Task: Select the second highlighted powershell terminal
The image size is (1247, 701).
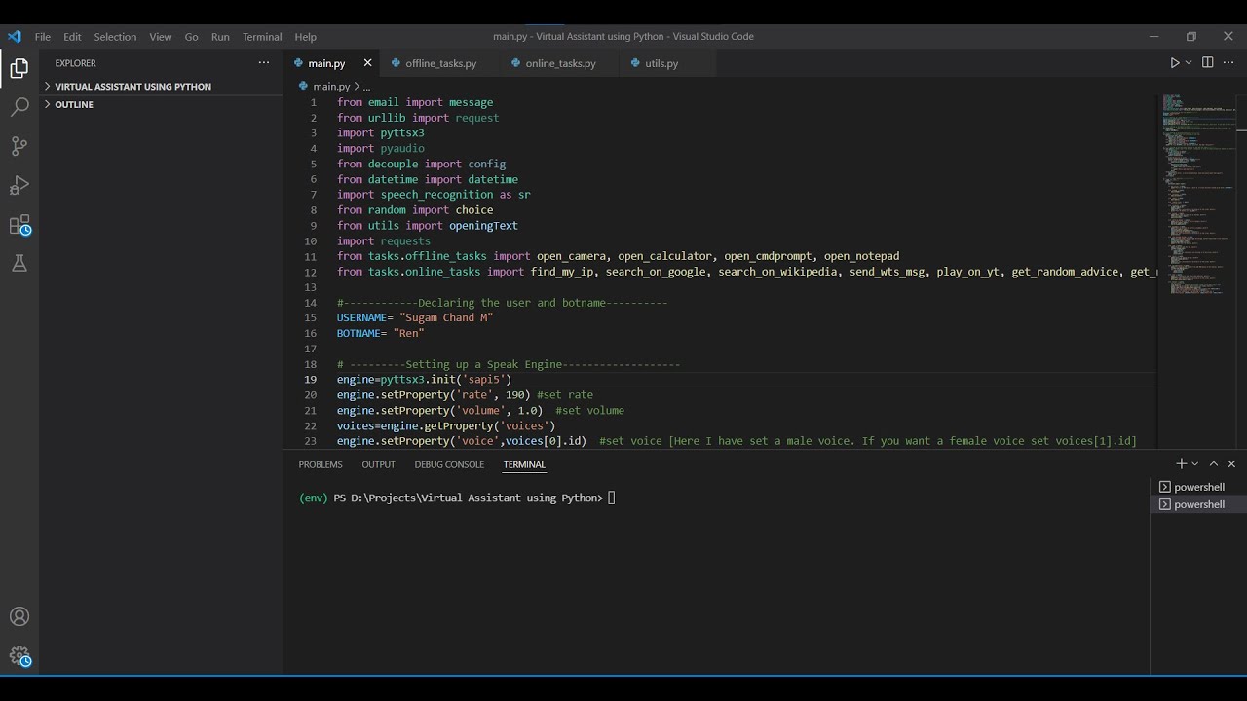Action: tap(1198, 504)
